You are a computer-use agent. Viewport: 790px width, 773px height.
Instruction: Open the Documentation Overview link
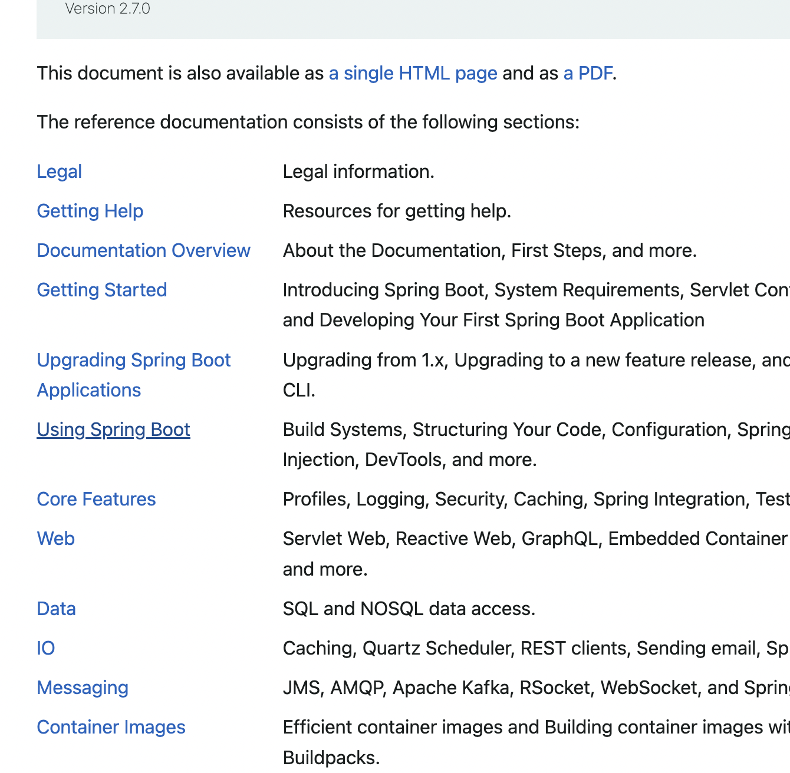[143, 250]
